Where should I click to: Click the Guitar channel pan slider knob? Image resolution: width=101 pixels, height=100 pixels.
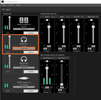[x=47, y=20]
